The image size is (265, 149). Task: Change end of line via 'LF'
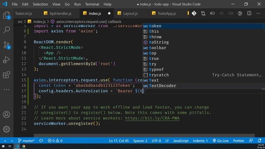tap(167, 141)
